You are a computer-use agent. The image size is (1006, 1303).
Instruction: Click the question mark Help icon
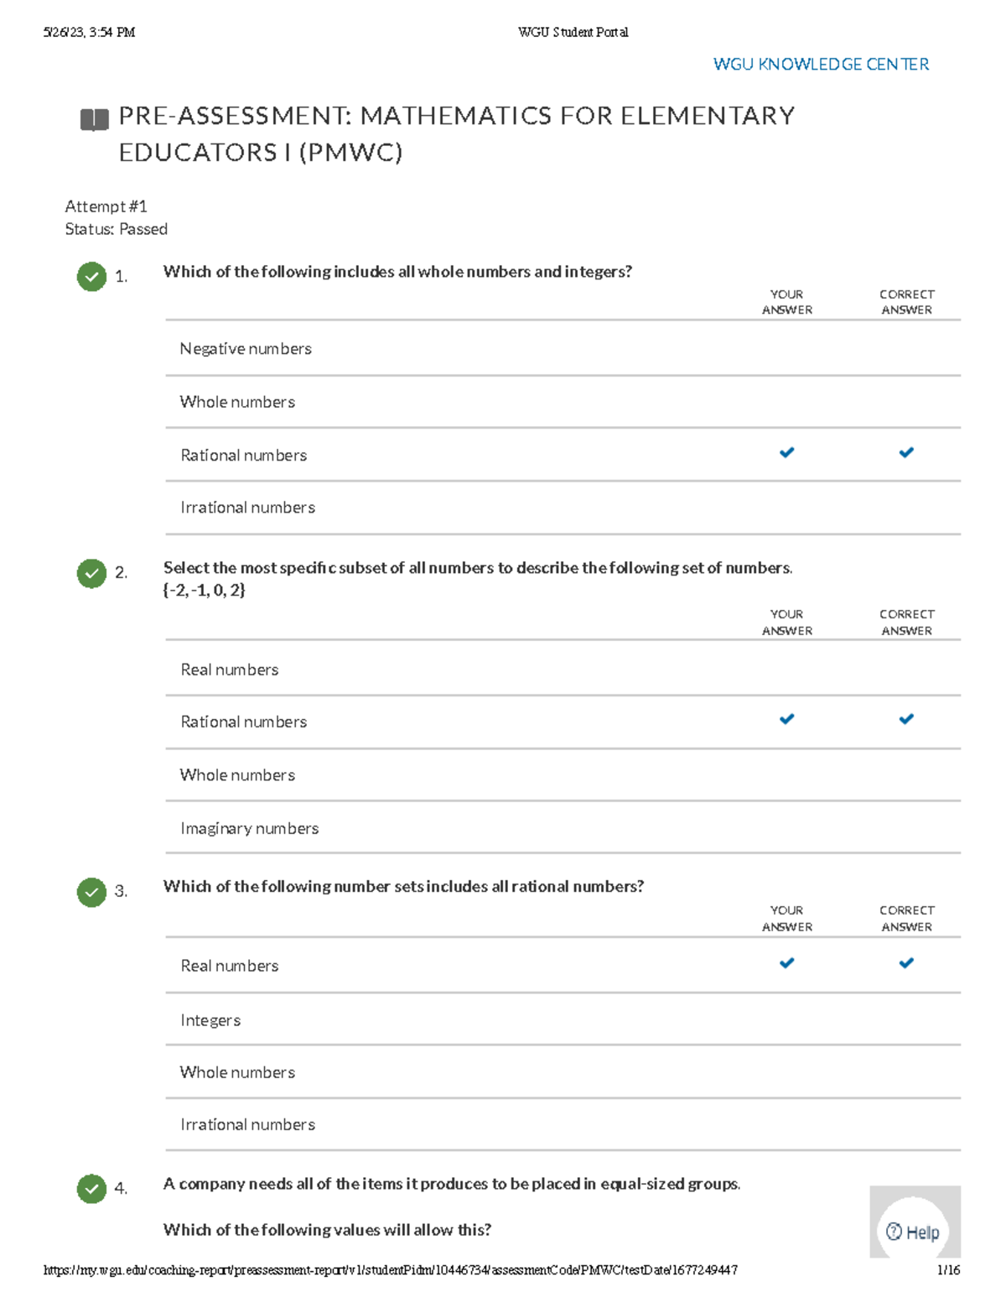[895, 1232]
